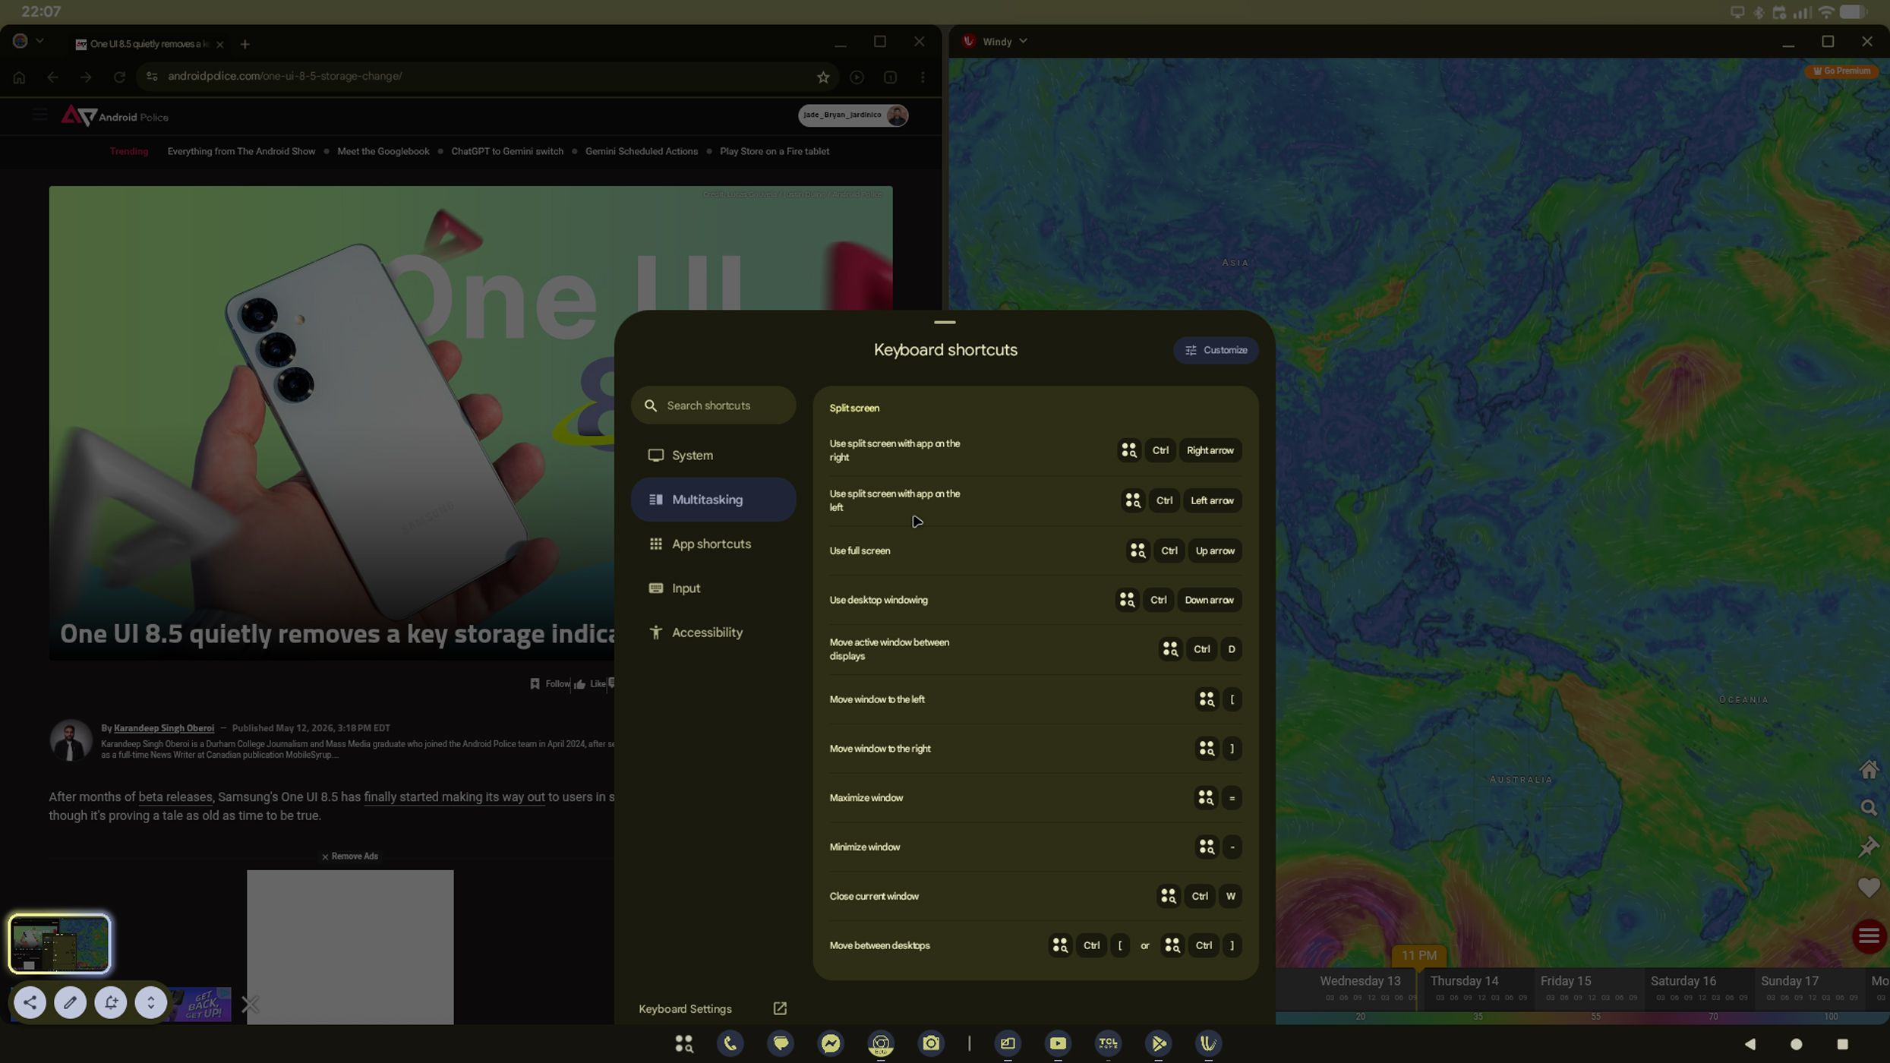
Task: Click the 11 PM time marker in Windy
Action: [1418, 956]
